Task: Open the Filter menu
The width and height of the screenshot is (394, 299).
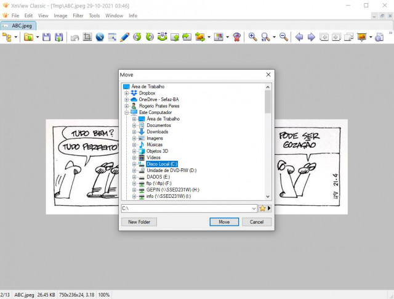Action: (78, 15)
